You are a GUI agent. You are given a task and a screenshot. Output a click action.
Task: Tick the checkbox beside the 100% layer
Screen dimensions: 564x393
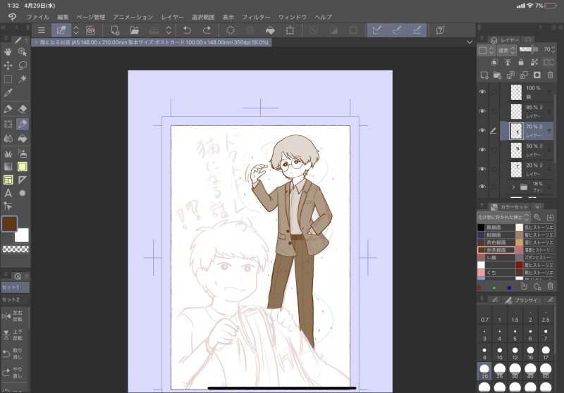495,92
